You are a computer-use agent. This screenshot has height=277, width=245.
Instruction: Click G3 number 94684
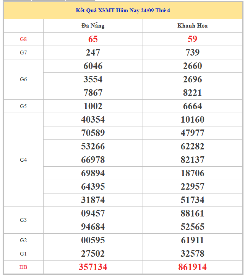point(93,227)
